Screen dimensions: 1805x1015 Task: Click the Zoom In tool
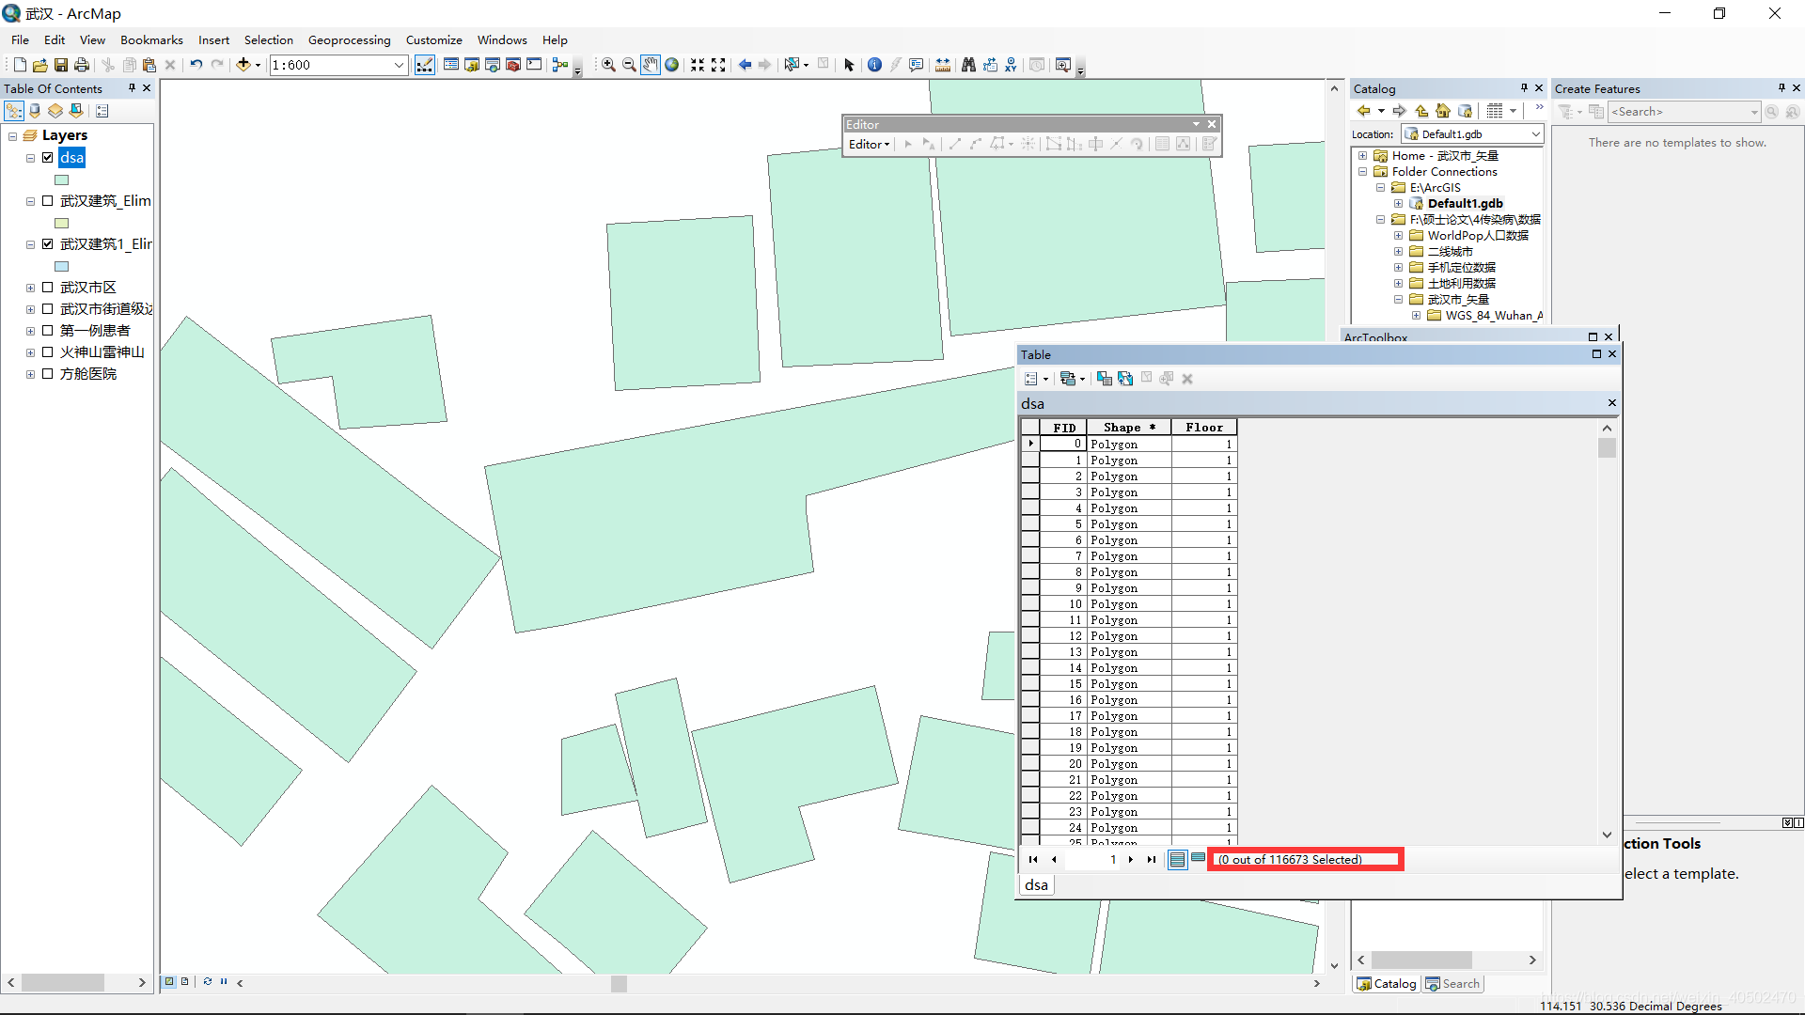(608, 65)
